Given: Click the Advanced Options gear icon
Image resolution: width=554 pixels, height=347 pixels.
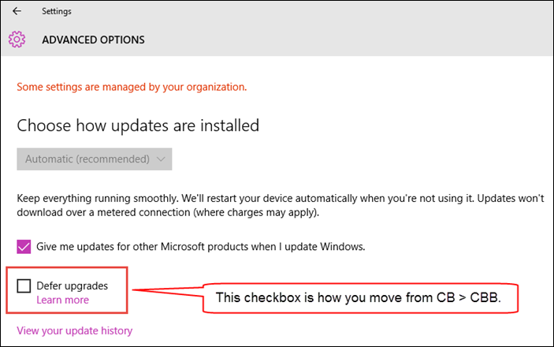Looking at the screenshot, I should click(x=17, y=39).
